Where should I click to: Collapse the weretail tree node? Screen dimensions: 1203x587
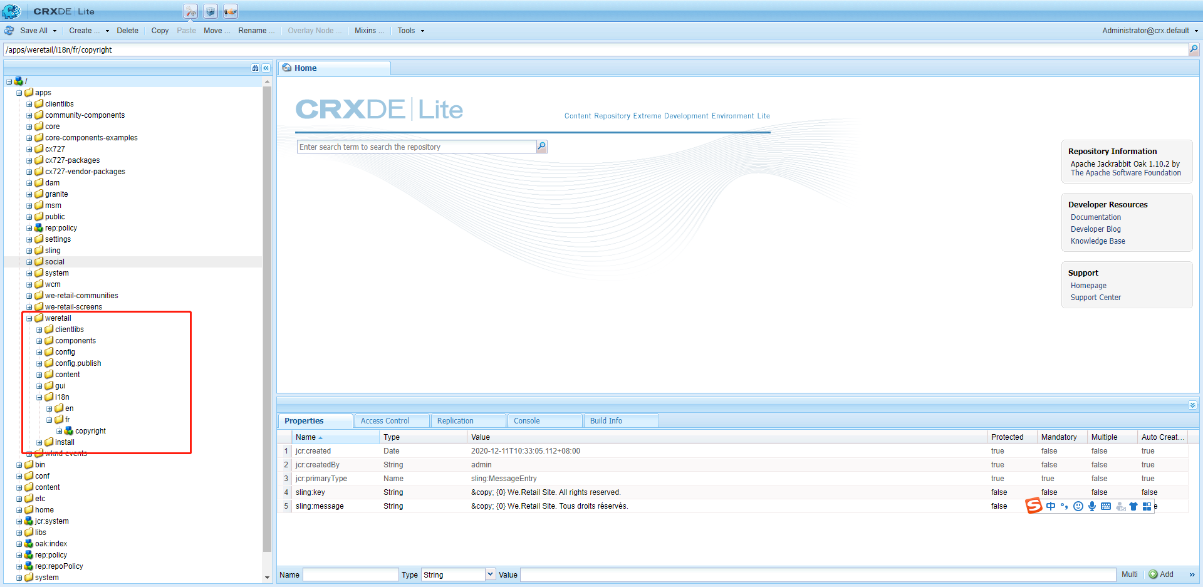coord(29,318)
